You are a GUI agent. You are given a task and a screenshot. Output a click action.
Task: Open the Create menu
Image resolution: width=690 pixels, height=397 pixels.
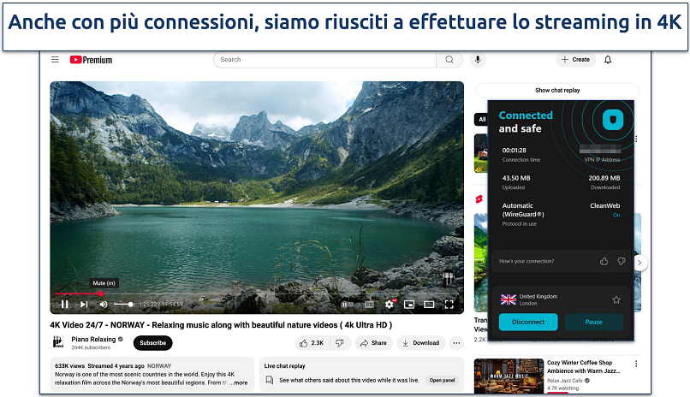click(x=575, y=60)
